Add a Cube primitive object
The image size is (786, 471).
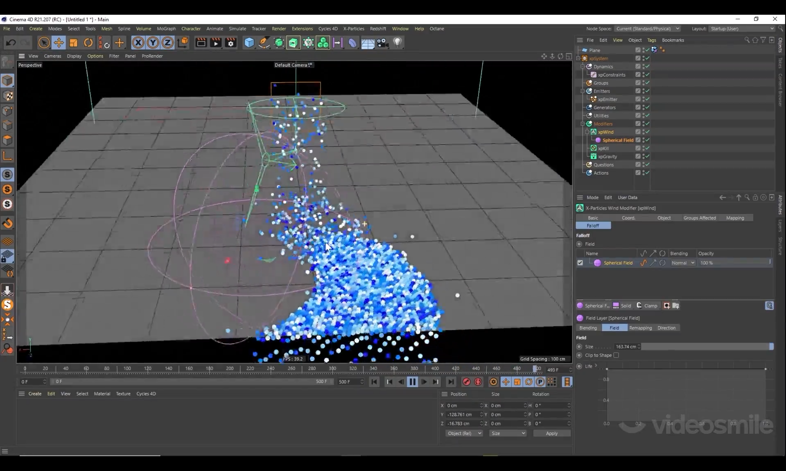point(249,43)
